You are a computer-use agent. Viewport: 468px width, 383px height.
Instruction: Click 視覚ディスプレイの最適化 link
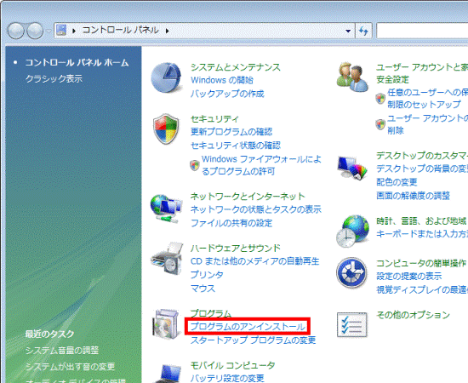422,290
